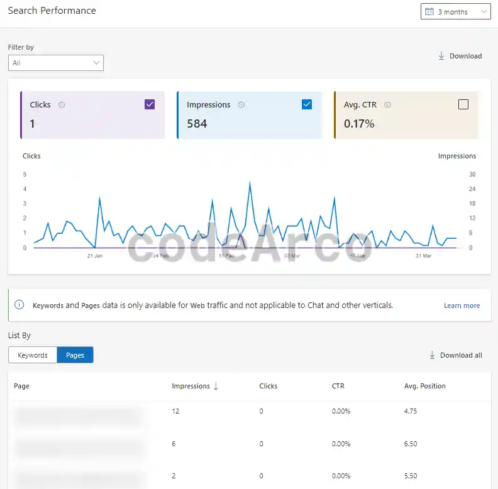Open the Learn more link
Image resolution: width=498 pixels, height=489 pixels.
(462, 305)
